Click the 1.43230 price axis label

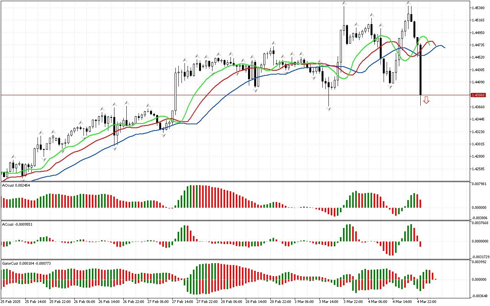click(479, 132)
